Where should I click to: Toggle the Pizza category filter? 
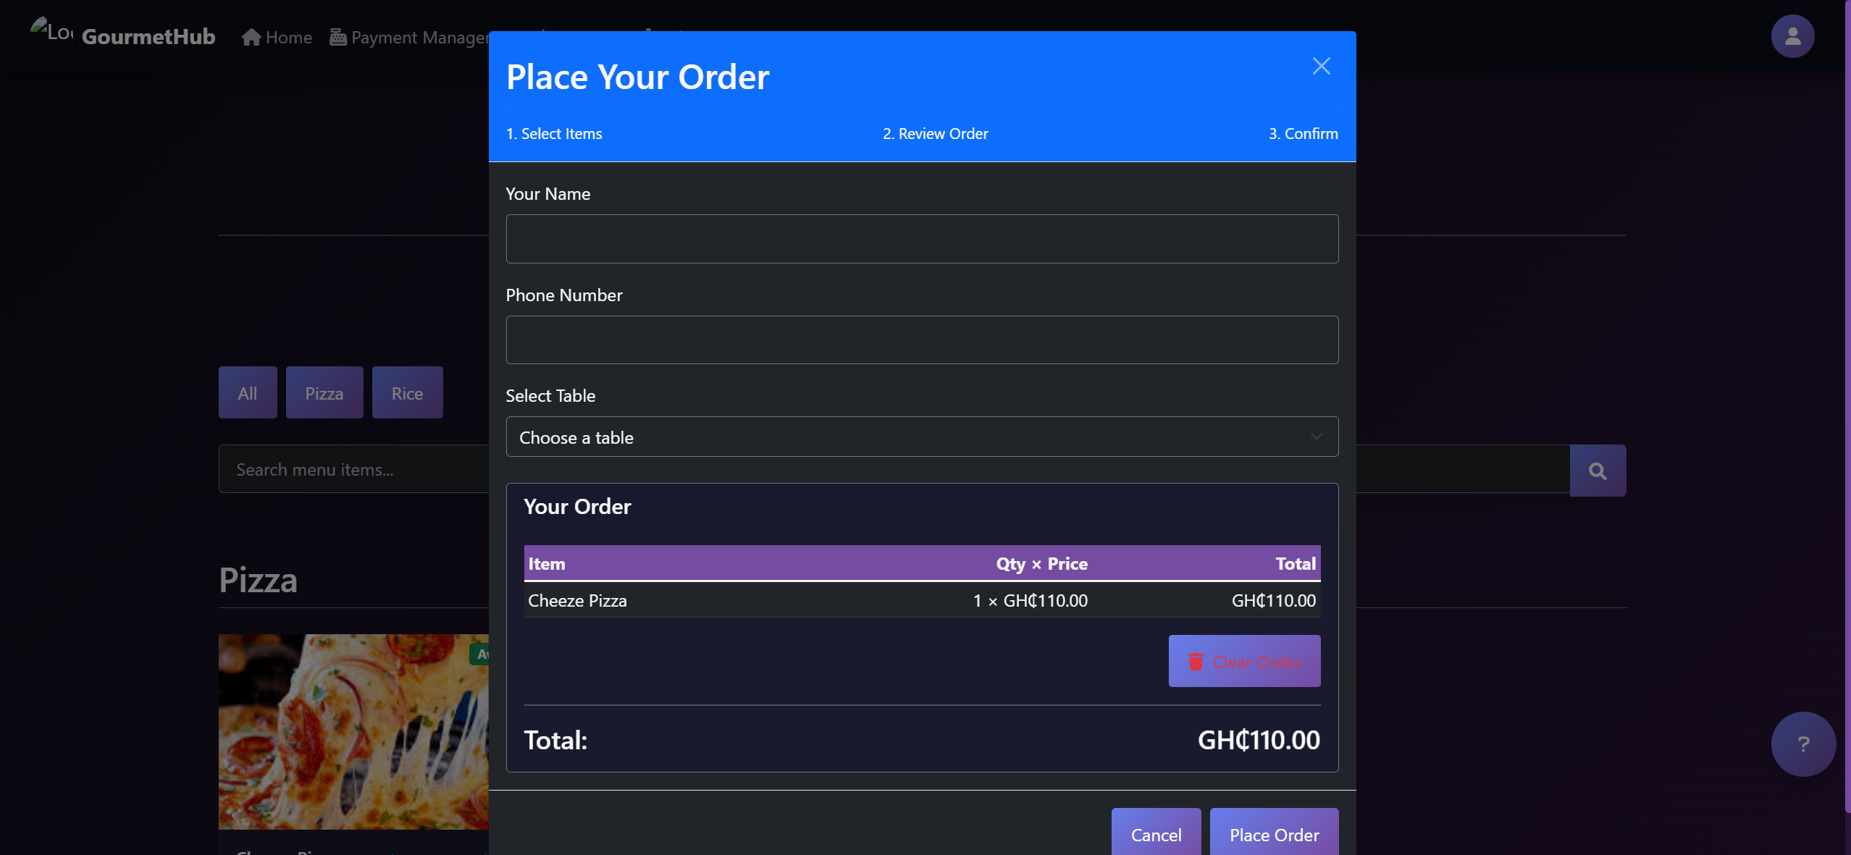pyautogui.click(x=324, y=392)
